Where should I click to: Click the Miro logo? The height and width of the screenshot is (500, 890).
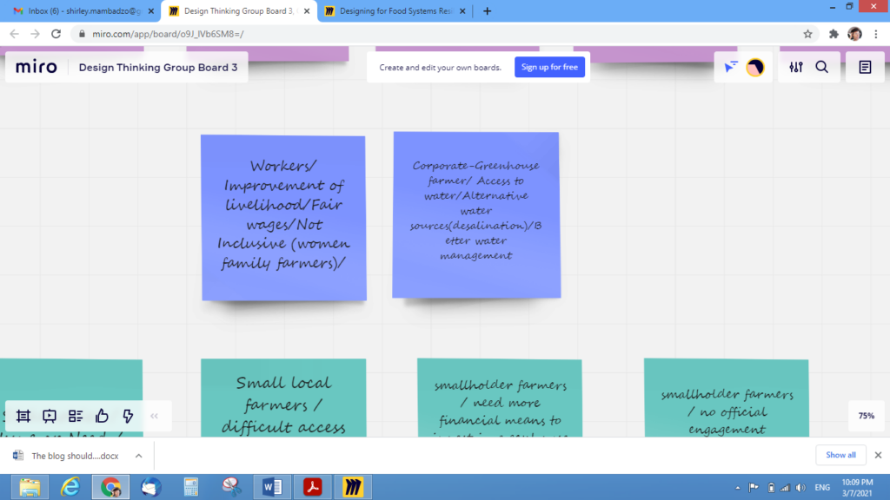click(37, 67)
